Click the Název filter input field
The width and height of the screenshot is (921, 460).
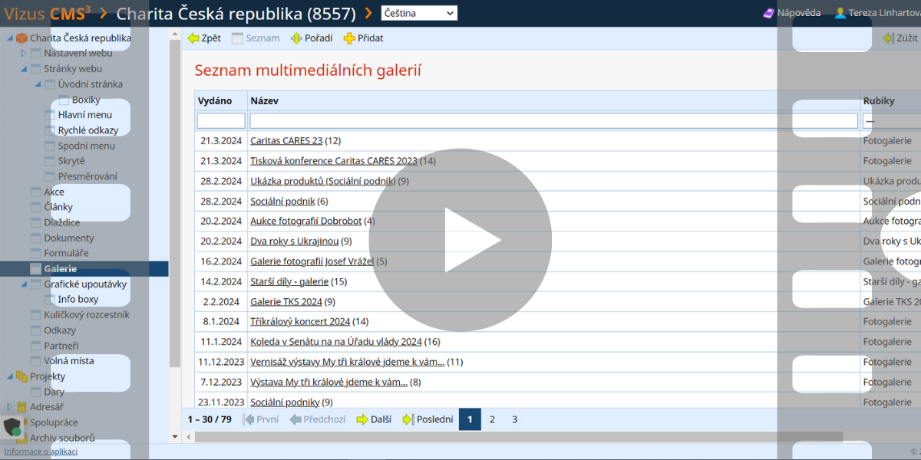pyautogui.click(x=553, y=120)
